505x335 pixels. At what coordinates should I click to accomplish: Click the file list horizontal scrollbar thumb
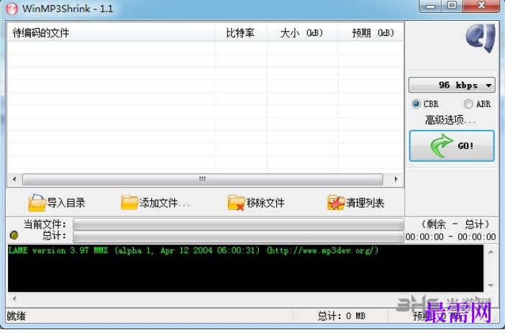tap(203, 179)
